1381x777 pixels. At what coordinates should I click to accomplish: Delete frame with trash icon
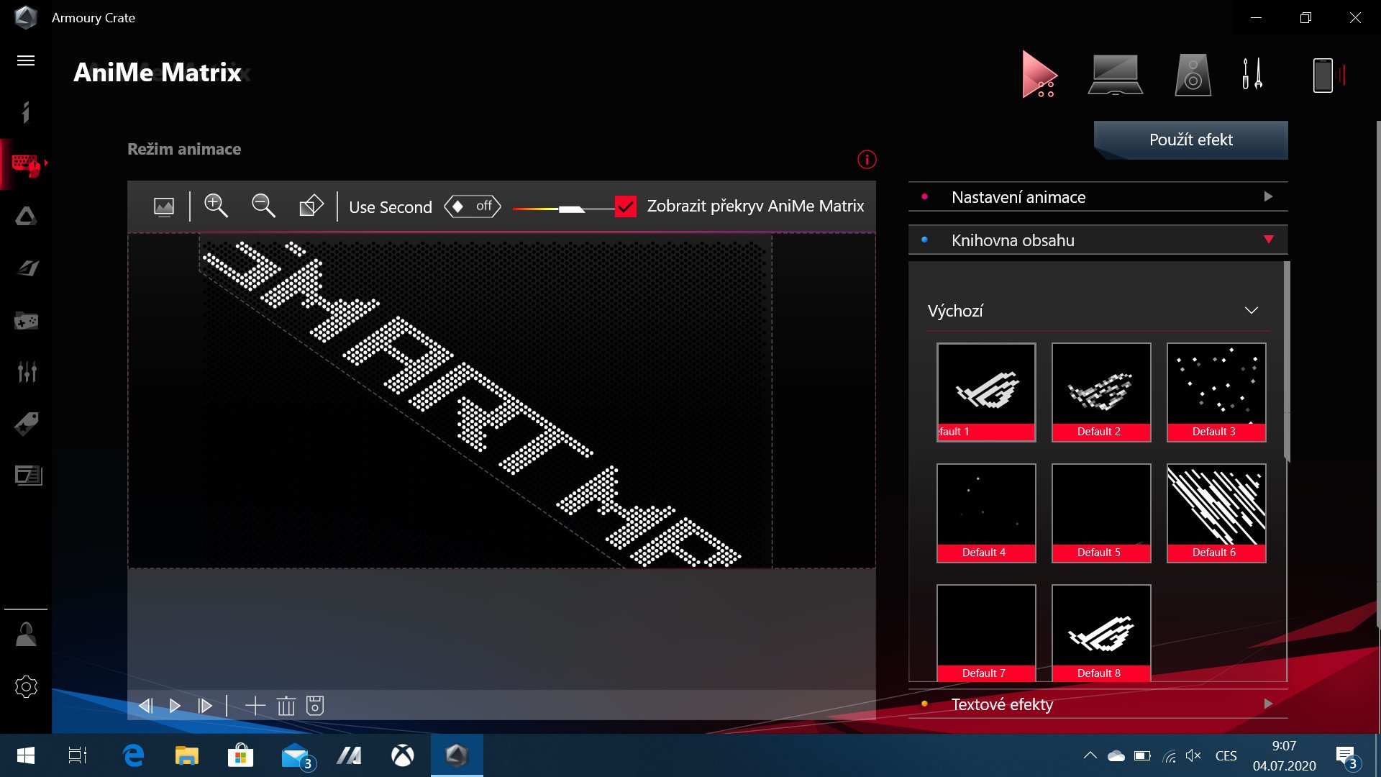point(286,706)
